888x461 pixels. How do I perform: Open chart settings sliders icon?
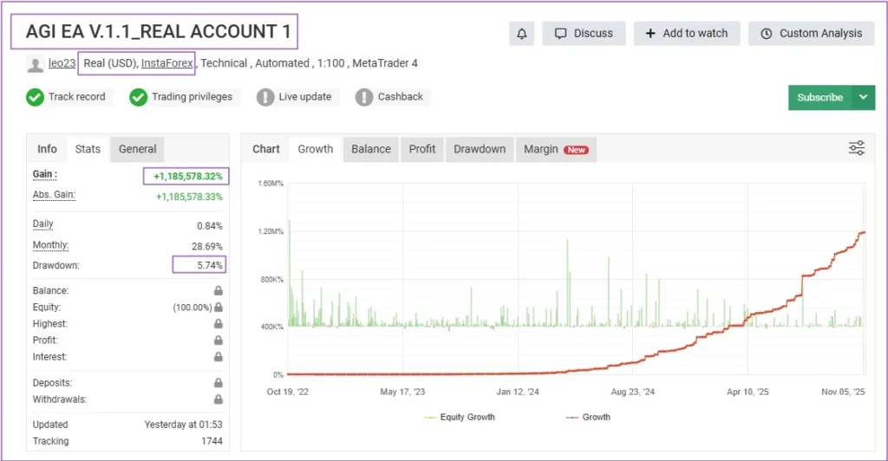point(856,148)
